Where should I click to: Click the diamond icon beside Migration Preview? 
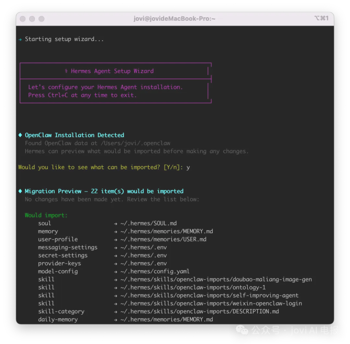[20, 191]
